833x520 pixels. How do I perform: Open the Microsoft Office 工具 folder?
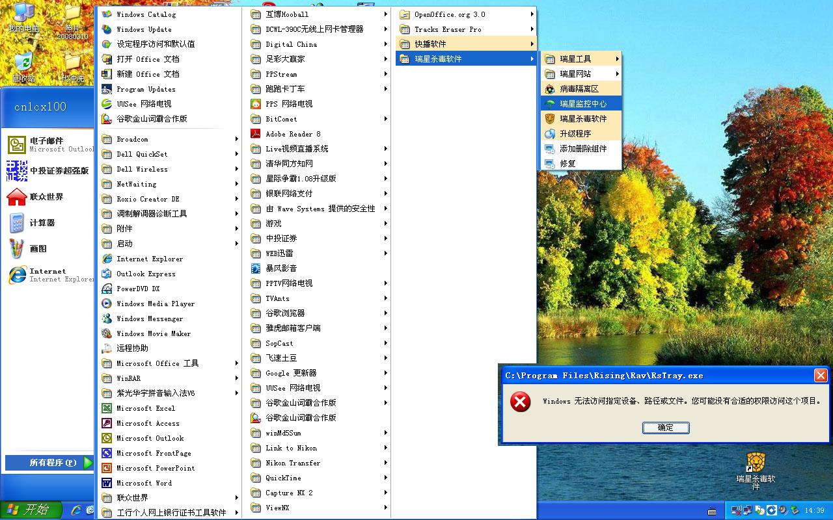[171, 363]
